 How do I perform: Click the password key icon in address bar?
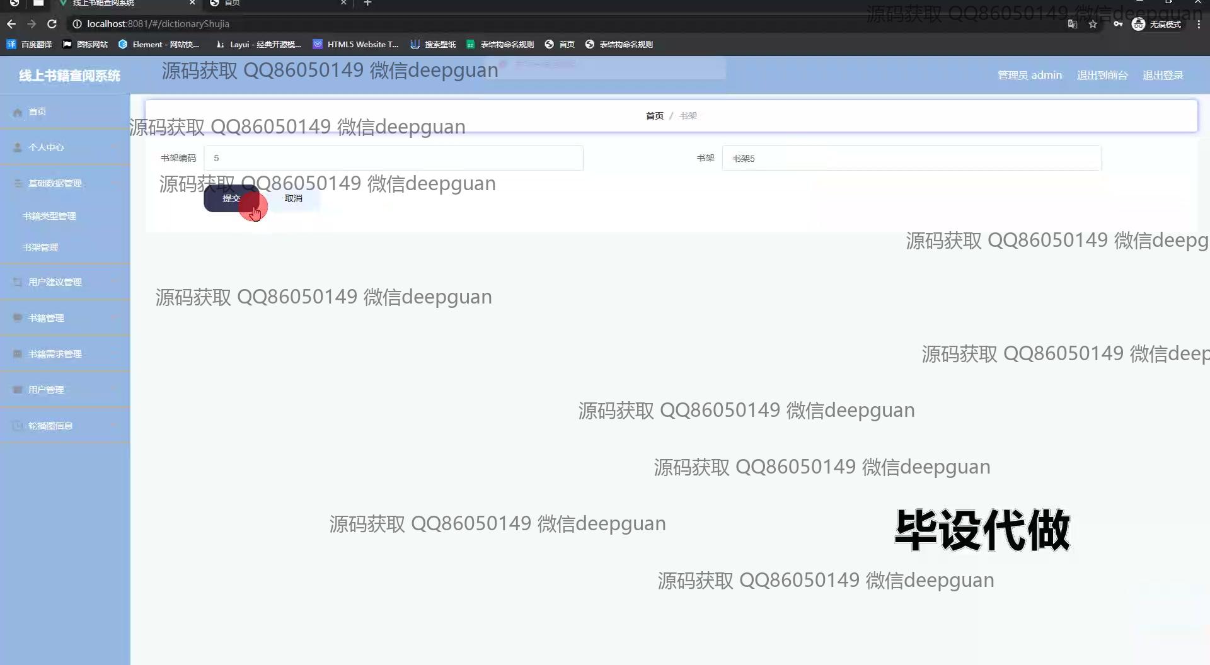coord(1117,24)
